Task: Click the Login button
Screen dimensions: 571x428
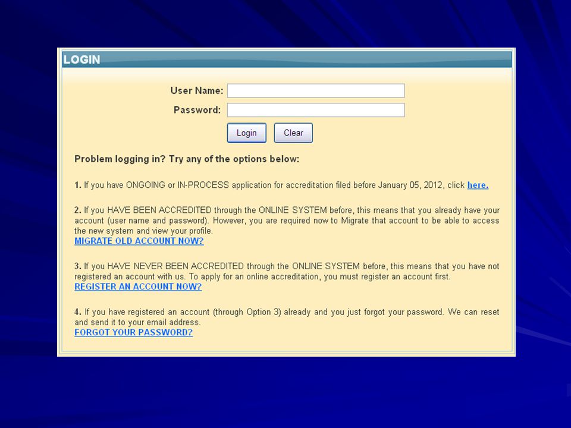Action: (246, 133)
